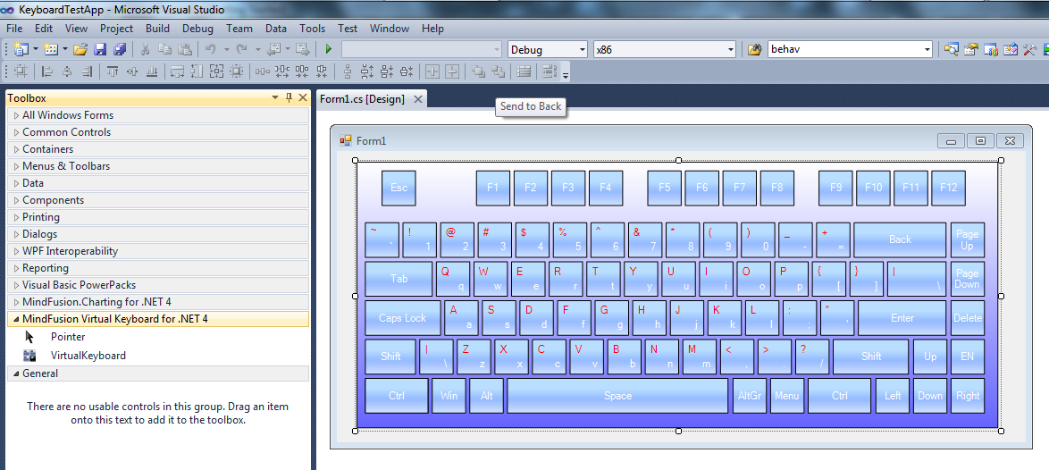Click the Align Lefts layout icon
This screenshot has width=1049, height=470.
pos(47,71)
